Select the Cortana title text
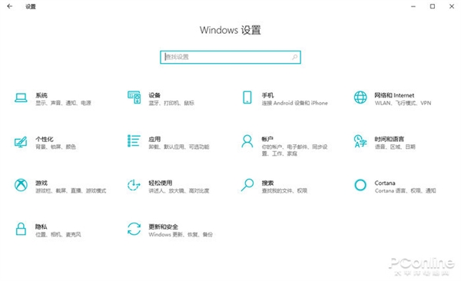 click(385, 183)
